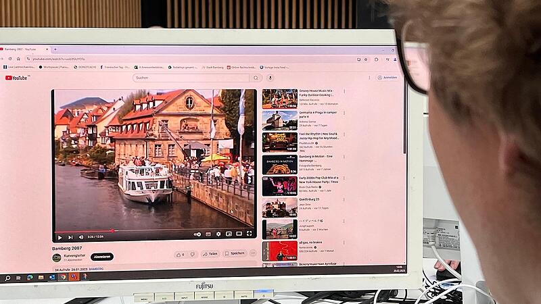Image resolution: width=541 pixels, height=304 pixels.
Task: Switch to miniplayer mode
Action: pos(229,234)
